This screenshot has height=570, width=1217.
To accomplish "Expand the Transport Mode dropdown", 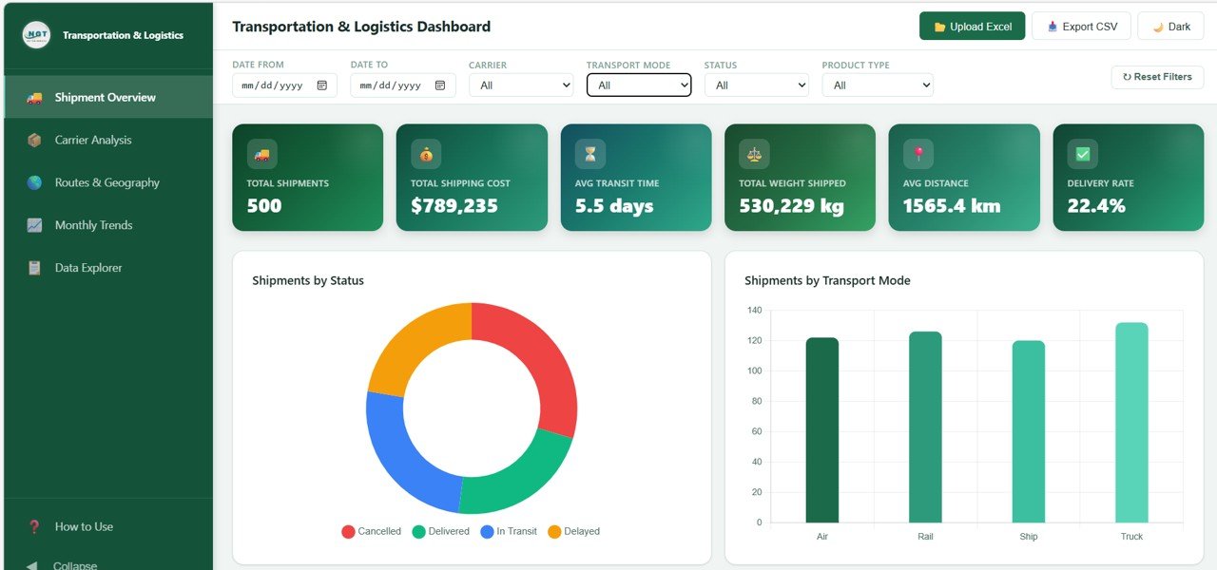I will coord(638,85).
